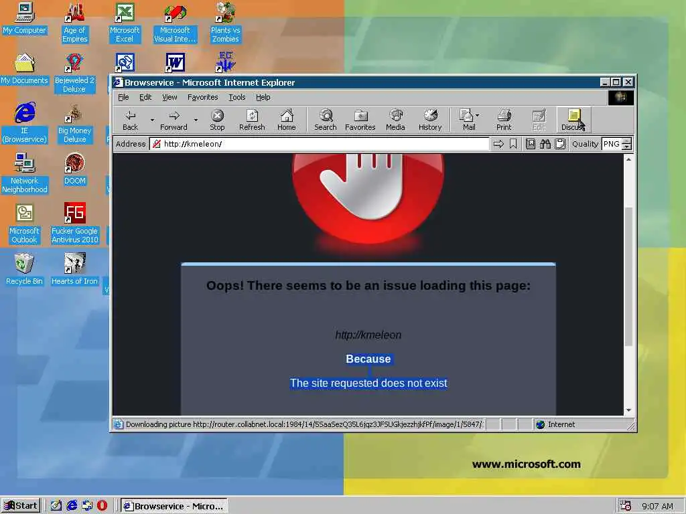The height and width of the screenshot is (514, 686).
Task: Open the View menu
Action: click(x=169, y=98)
